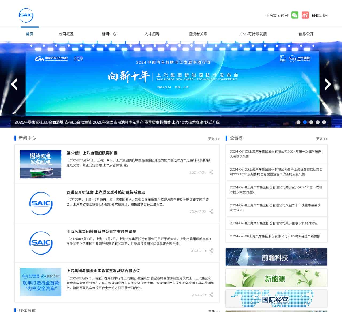Viewport: 342px width, 312px height.
Task: Open the 国际经营 banner
Action: click(276, 299)
